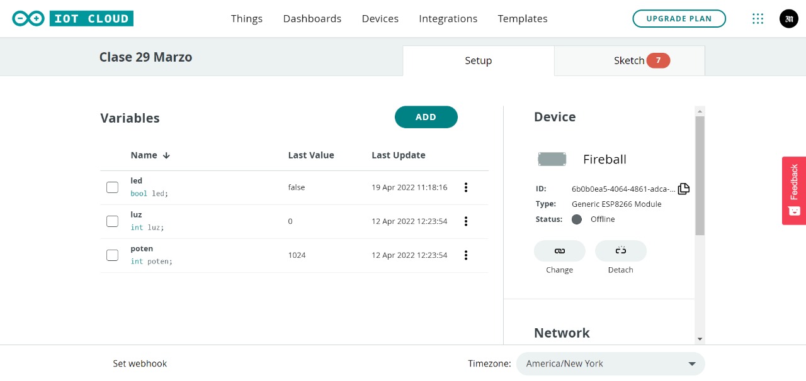Click the Change device link icon

[x=560, y=251]
